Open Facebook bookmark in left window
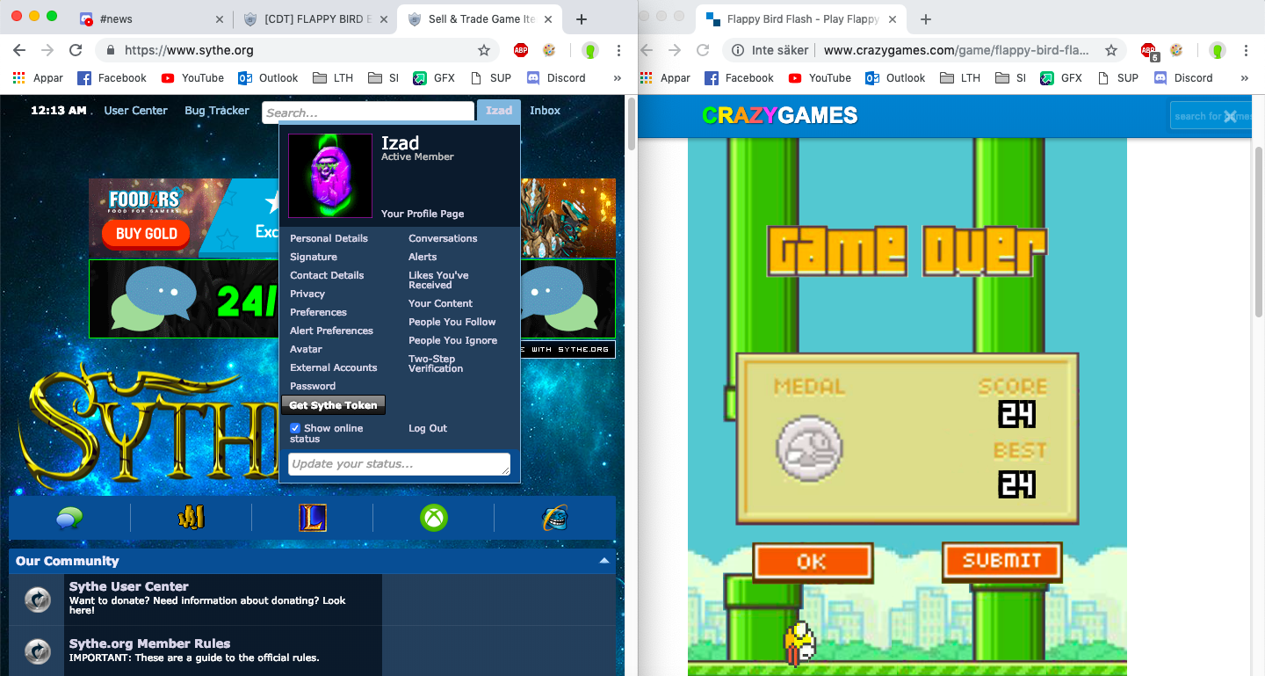The image size is (1265, 676). (x=112, y=77)
